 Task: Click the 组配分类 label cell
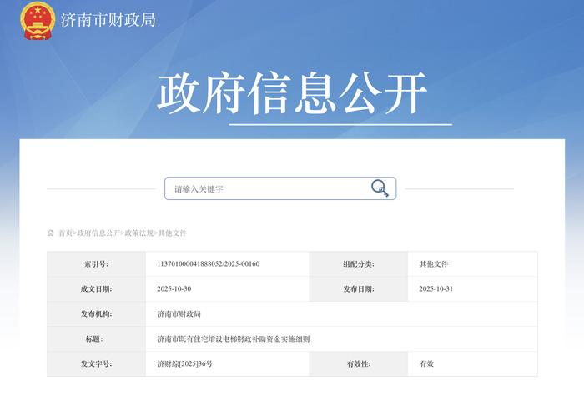358,264
